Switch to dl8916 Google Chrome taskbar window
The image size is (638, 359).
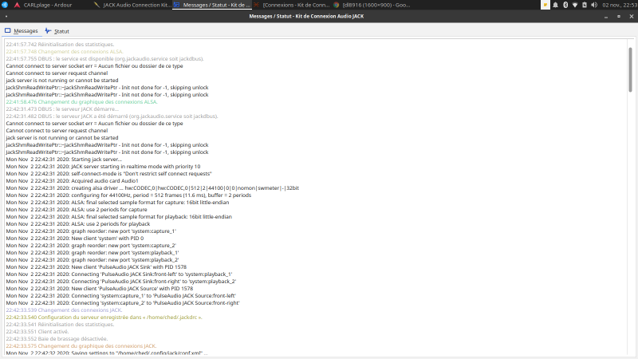pos(372,5)
